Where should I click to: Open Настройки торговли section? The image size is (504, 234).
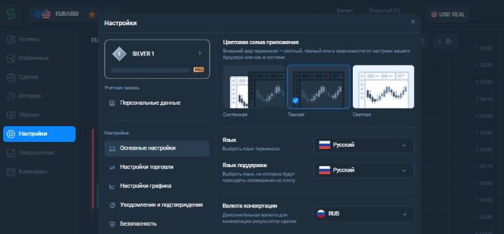coord(157,167)
